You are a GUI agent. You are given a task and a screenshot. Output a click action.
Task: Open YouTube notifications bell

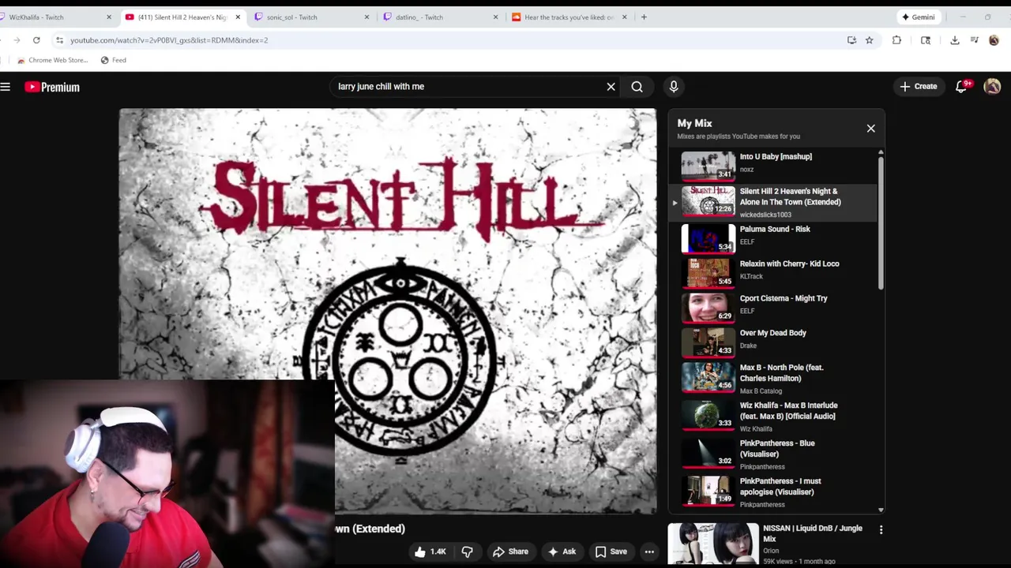pos(961,87)
